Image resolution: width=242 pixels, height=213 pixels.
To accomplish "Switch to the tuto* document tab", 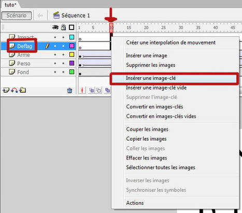I will [10, 5].
